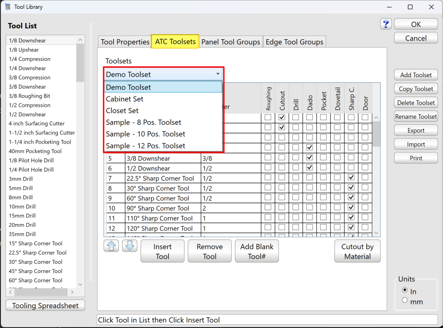443x328 pixels.
Task: Click the Add Toolset button
Action: 416,75
